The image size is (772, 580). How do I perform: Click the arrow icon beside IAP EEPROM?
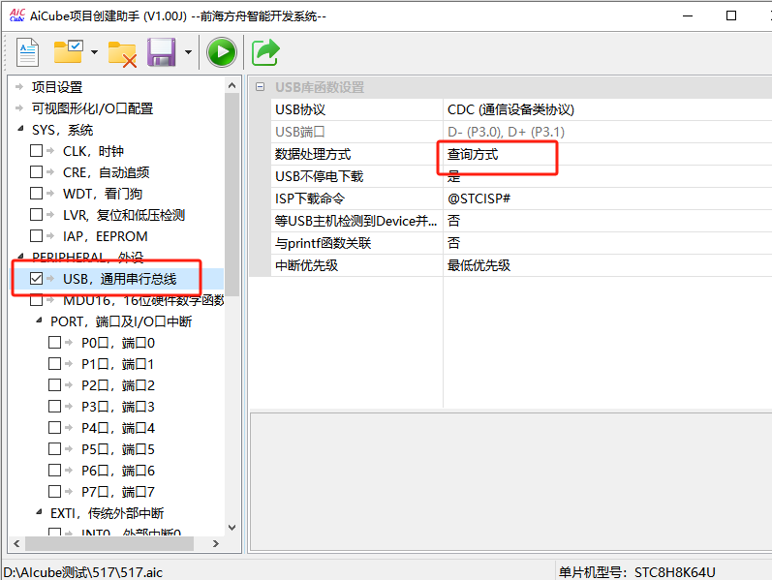coord(50,236)
